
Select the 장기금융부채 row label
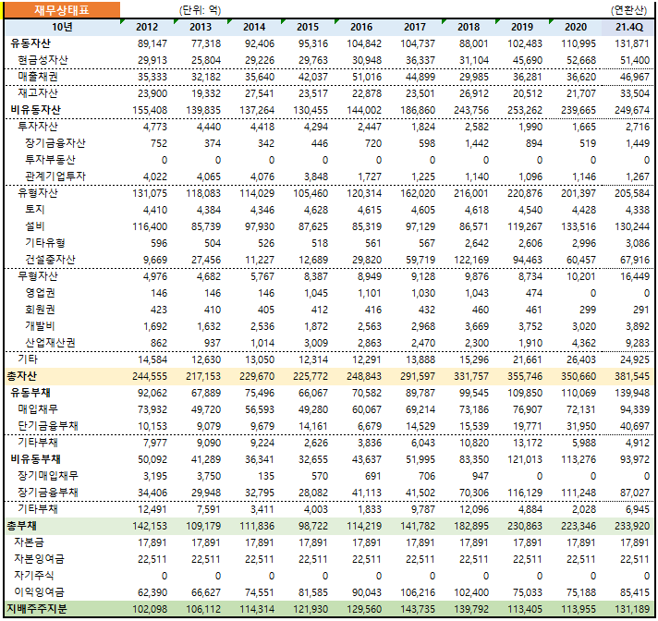pos(48,493)
